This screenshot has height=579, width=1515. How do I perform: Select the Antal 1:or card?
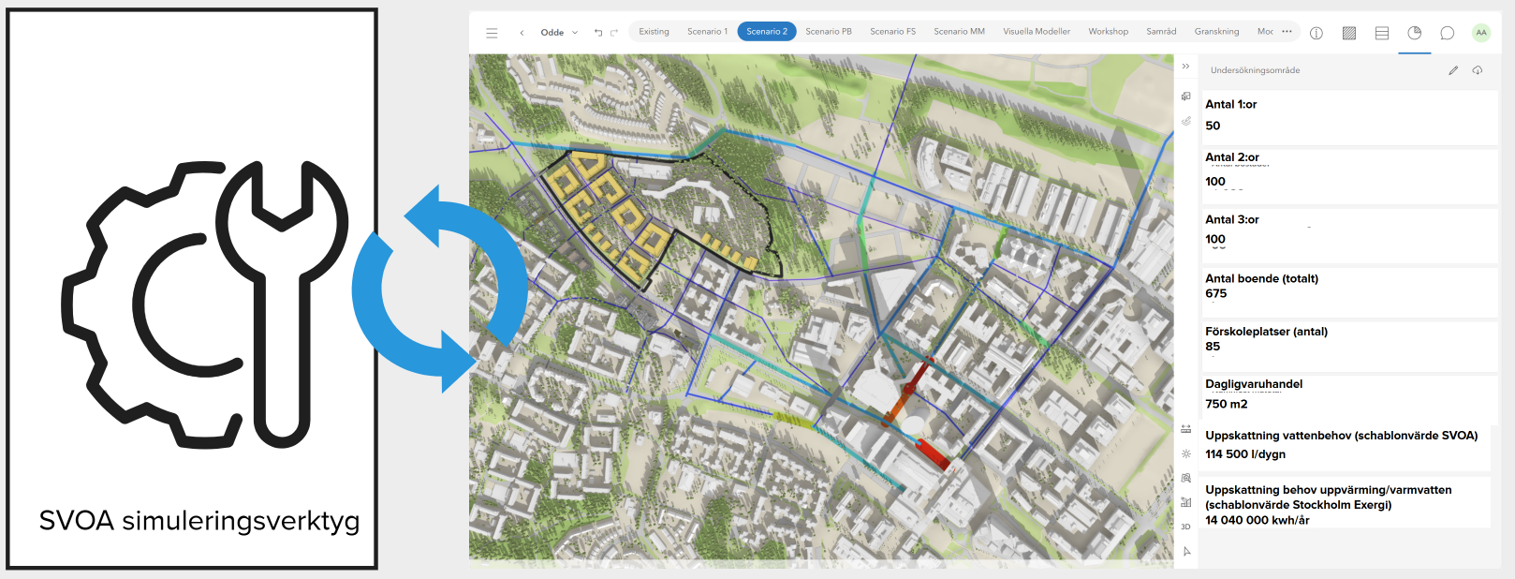pos(1349,117)
